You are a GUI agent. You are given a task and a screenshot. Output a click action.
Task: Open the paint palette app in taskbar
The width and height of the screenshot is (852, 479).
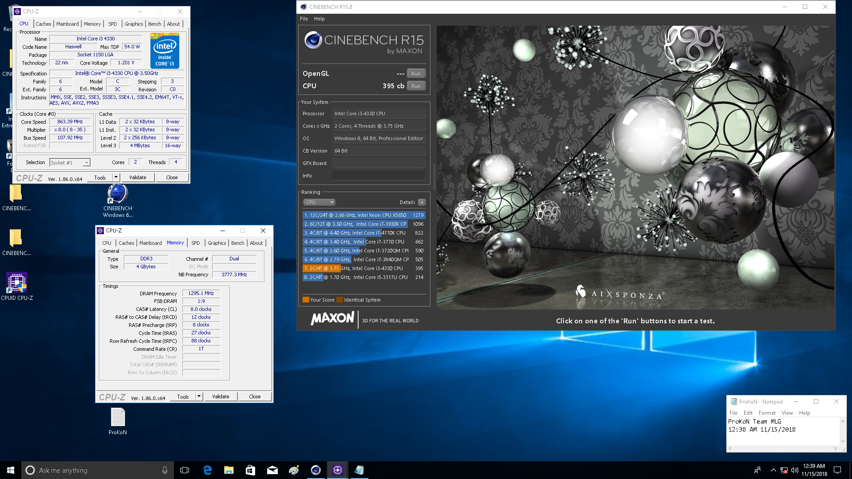[294, 470]
